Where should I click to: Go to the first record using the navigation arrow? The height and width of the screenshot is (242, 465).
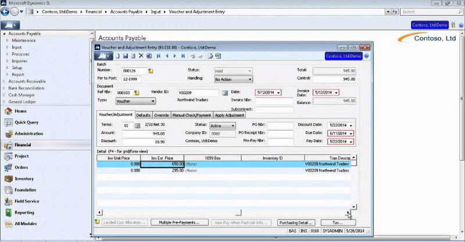click(x=158, y=56)
